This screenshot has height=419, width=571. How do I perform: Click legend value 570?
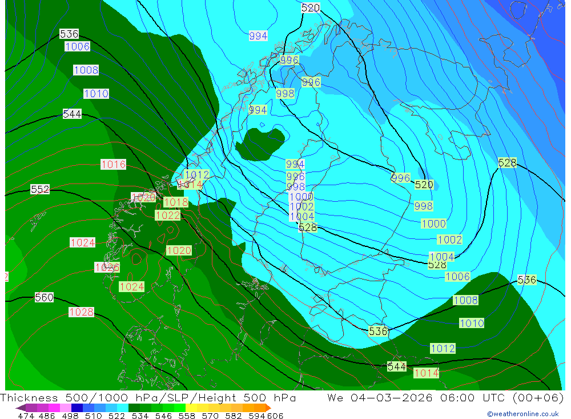pos(210,416)
